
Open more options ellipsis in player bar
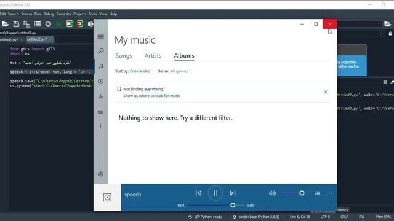tap(329, 193)
